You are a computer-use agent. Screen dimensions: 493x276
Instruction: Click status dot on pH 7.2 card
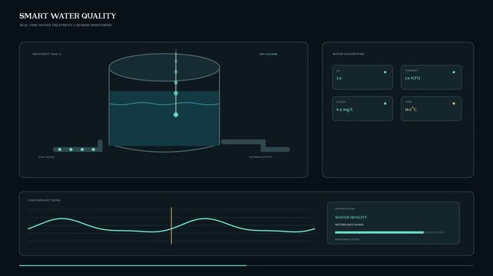coord(385,72)
